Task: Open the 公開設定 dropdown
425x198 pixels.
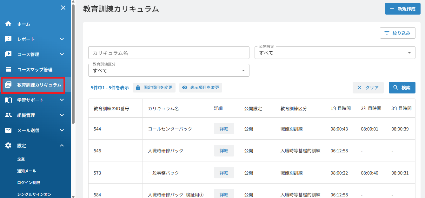Action: [x=335, y=53]
